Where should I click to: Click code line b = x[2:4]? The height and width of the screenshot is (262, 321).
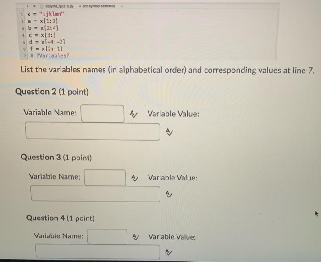coord(43,28)
